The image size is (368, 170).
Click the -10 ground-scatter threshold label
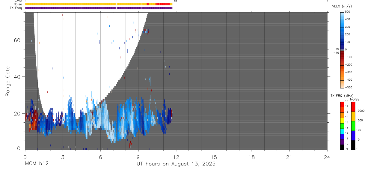point(336,53)
